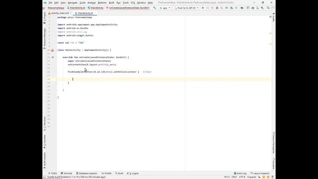Click the onCreate function breadcrumb
The height and width of the screenshot is (179, 318).
click(x=128, y=8)
